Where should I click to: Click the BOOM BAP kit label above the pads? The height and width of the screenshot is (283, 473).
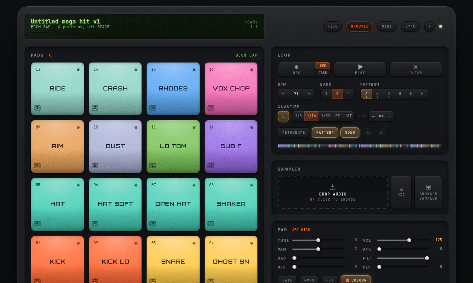247,55
